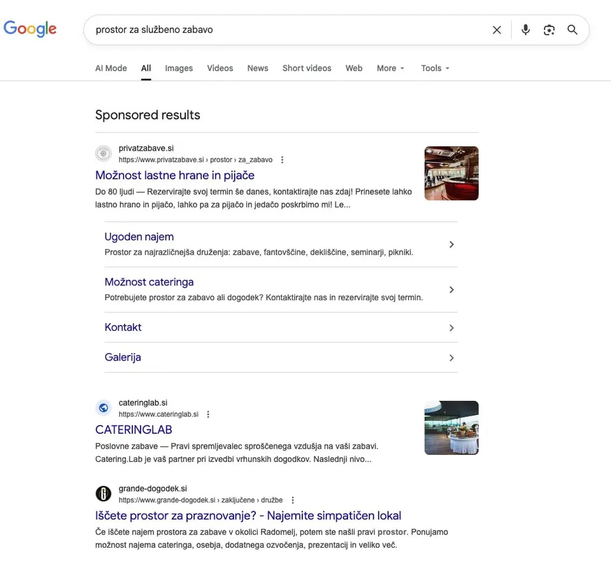Open 'Iščete prostor za praznovanje?' result
Image resolution: width=611 pixels, height=563 pixels.
248,515
